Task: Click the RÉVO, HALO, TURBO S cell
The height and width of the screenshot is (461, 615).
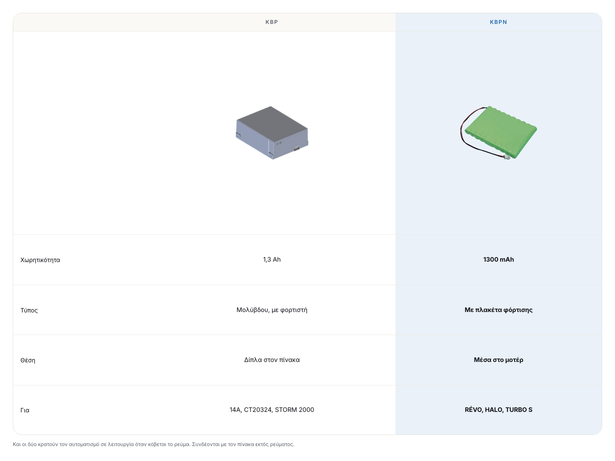Action: pos(498,410)
